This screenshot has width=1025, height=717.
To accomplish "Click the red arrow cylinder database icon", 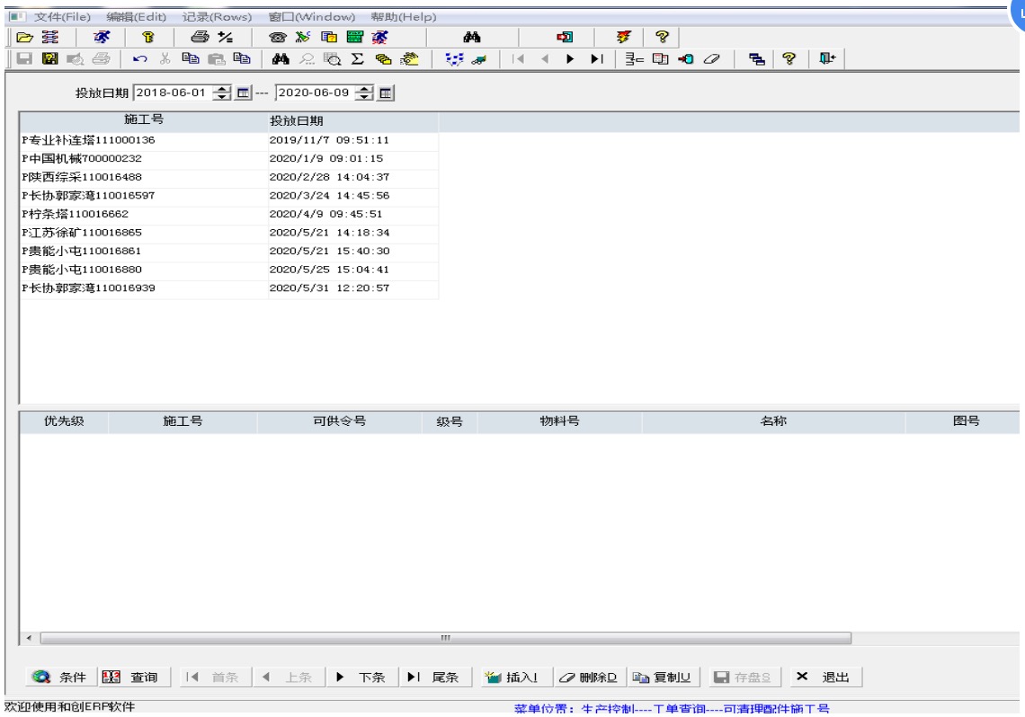I will pos(686,58).
